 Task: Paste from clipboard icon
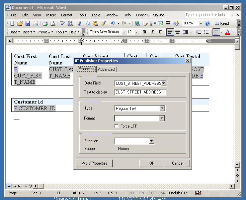[x=95, y=23]
